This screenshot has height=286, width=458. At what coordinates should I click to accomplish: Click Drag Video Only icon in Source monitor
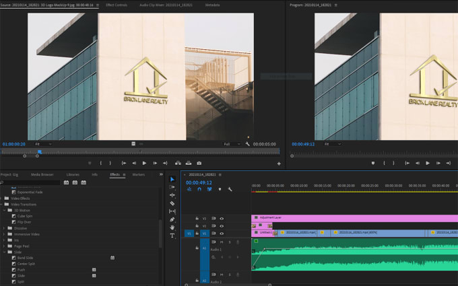[133, 144]
